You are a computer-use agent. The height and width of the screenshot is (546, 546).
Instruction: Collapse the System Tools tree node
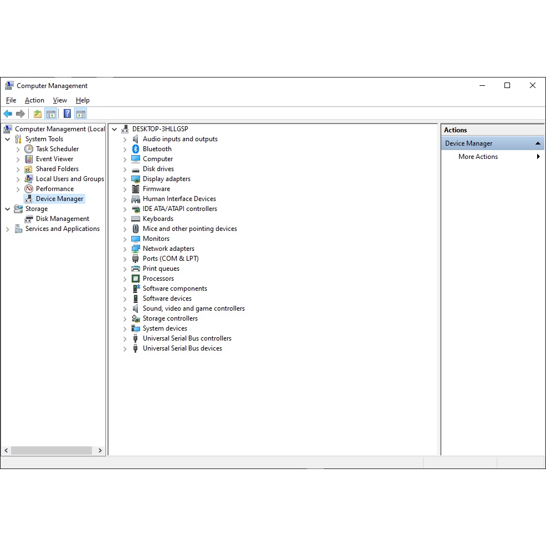click(x=8, y=140)
